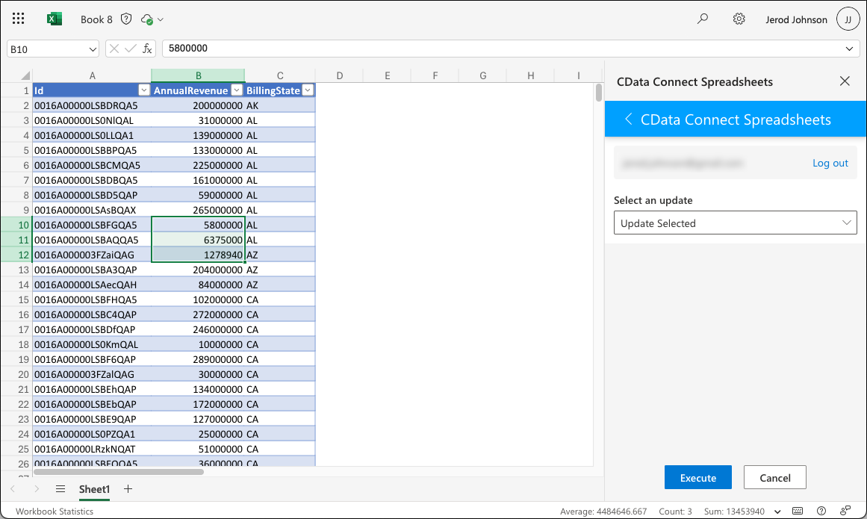This screenshot has width=867, height=519.
Task: Click the Execute button
Action: pos(697,478)
